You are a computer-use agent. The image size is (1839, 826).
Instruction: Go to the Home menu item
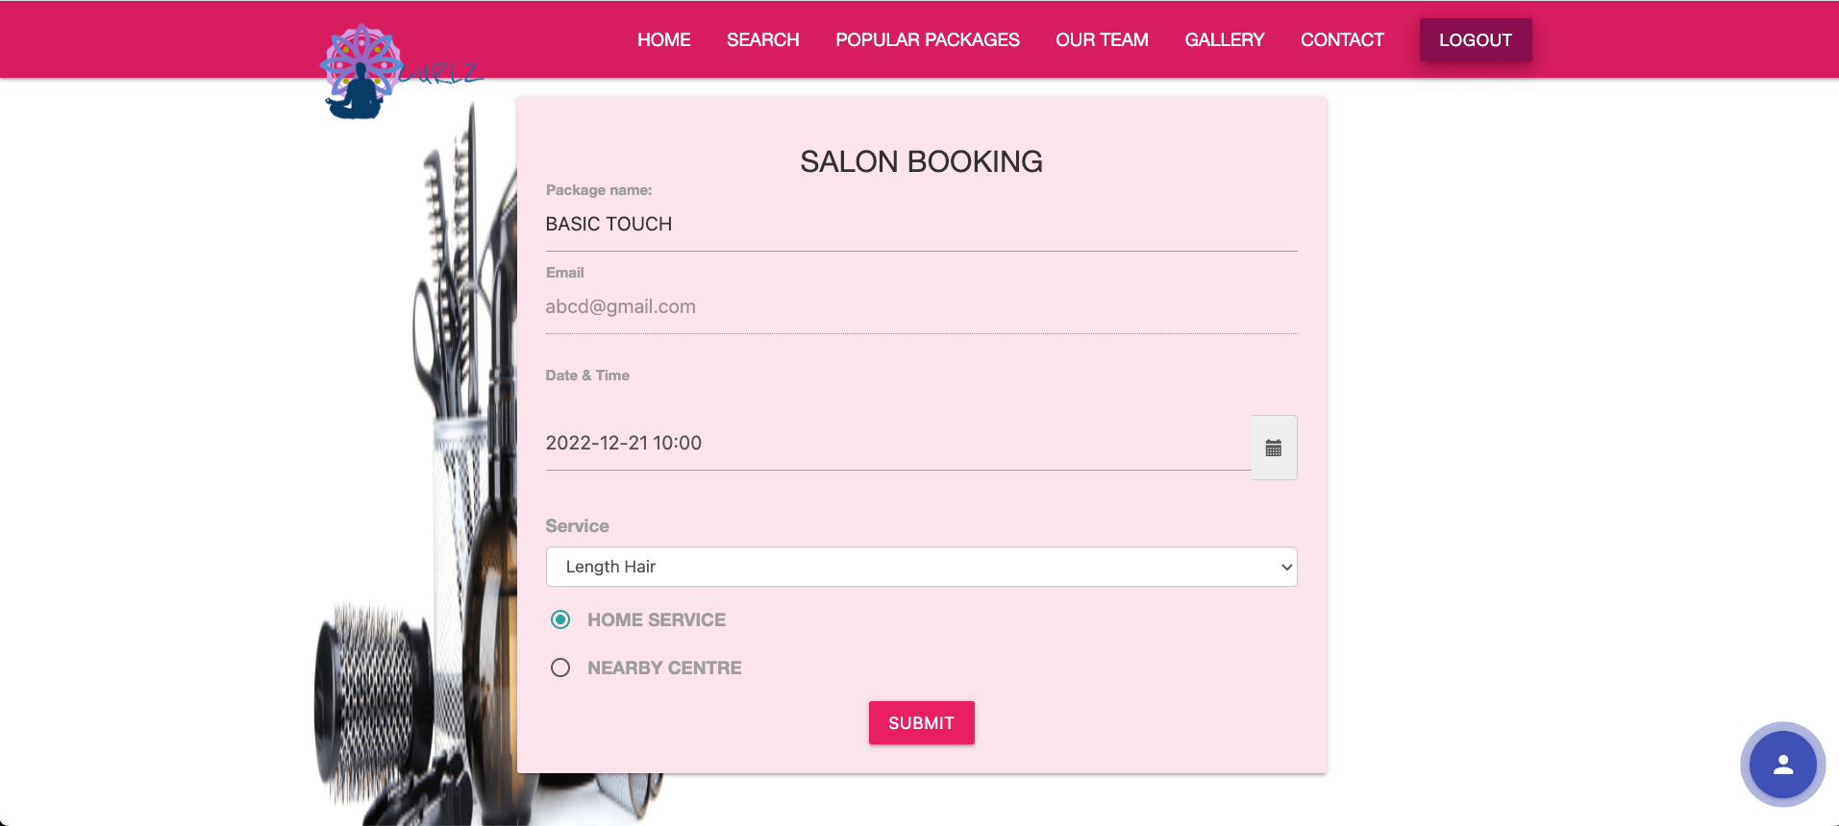click(x=663, y=39)
